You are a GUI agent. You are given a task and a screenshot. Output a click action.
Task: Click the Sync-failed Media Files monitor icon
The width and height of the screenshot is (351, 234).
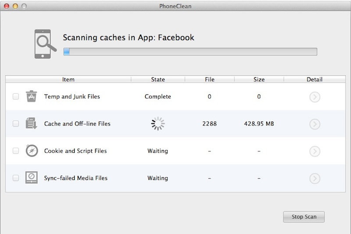pyautogui.click(x=31, y=178)
